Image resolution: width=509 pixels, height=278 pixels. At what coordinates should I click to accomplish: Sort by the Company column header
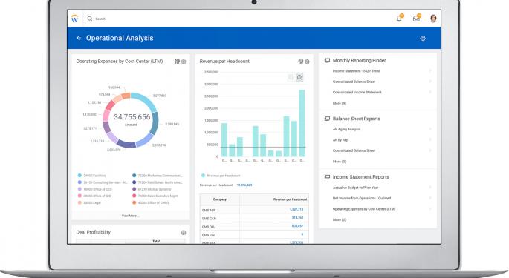click(x=220, y=199)
